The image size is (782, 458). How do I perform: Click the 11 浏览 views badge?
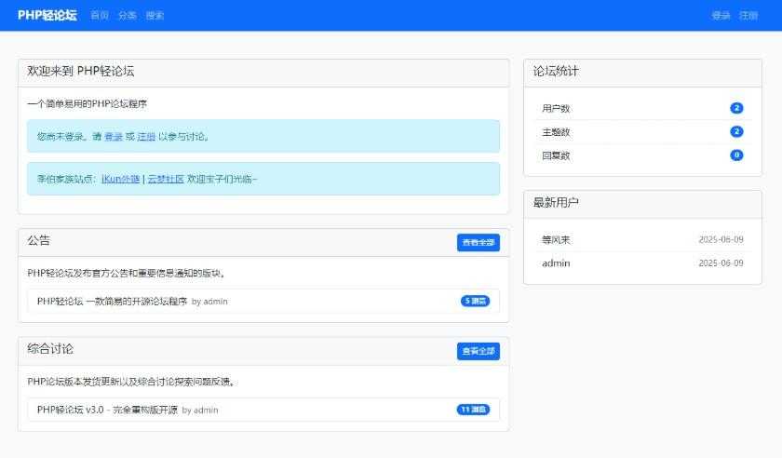[x=473, y=410]
